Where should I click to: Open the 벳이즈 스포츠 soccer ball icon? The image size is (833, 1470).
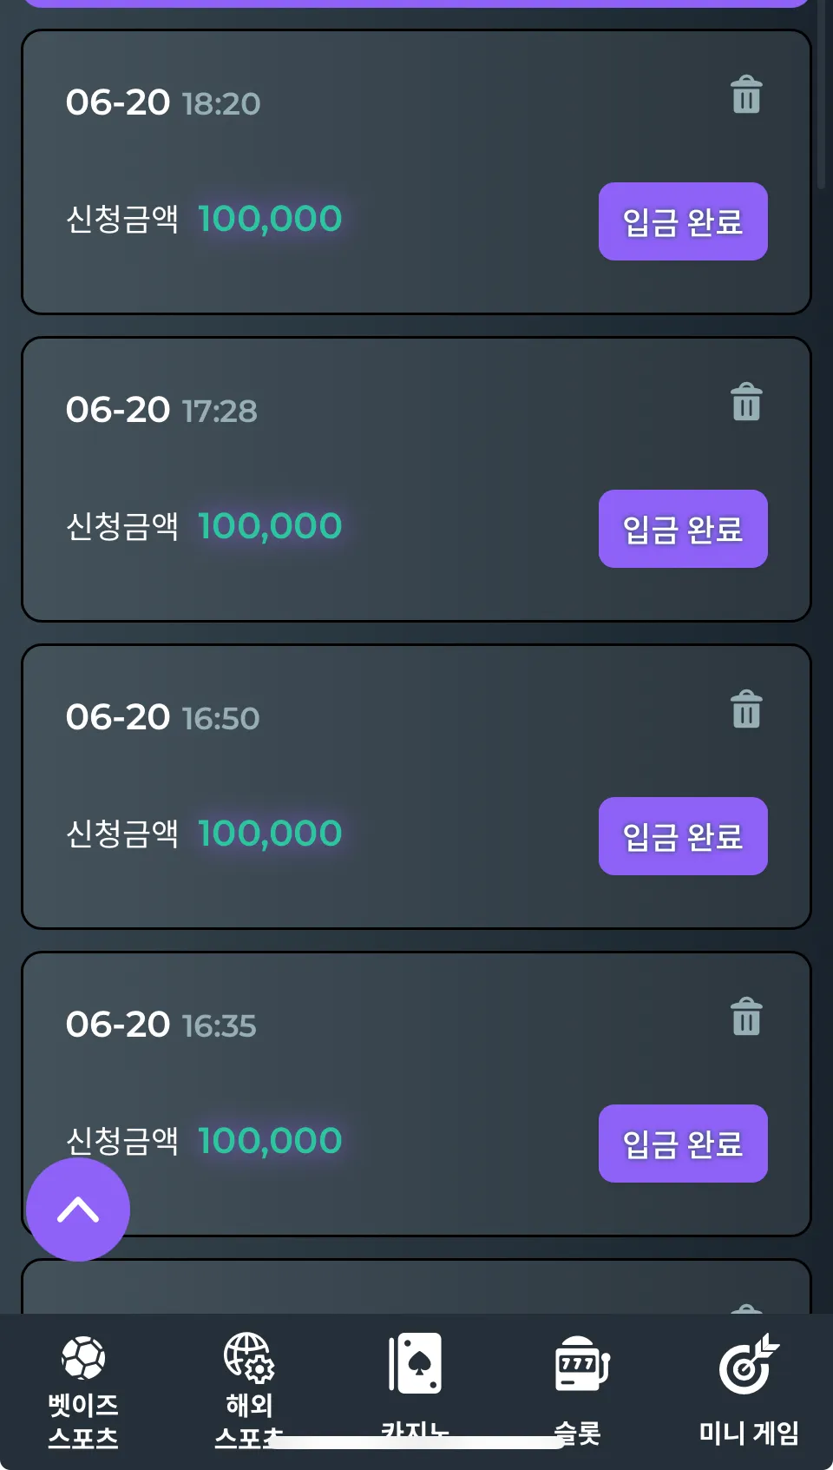[x=83, y=1358]
